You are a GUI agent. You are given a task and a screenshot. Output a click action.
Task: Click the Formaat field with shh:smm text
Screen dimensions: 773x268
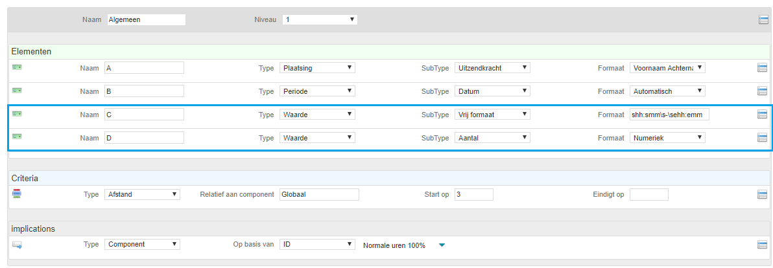coord(670,115)
